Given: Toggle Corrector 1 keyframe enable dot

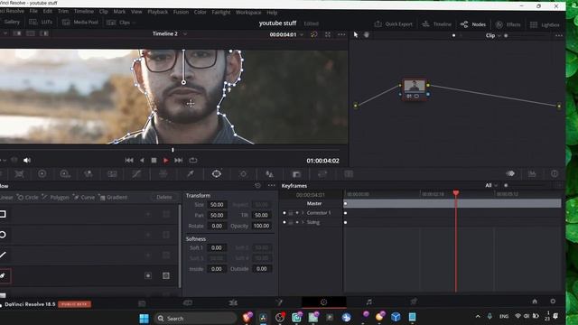Looking at the screenshot, I should (284, 213).
